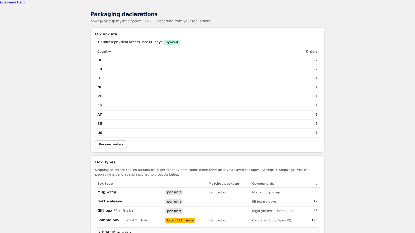Select the AT country row
The image size is (415, 233).
click(x=208, y=115)
